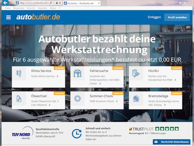194x146 pixels.
Task: Click the Trustpilot logo
Action: coord(141,129)
